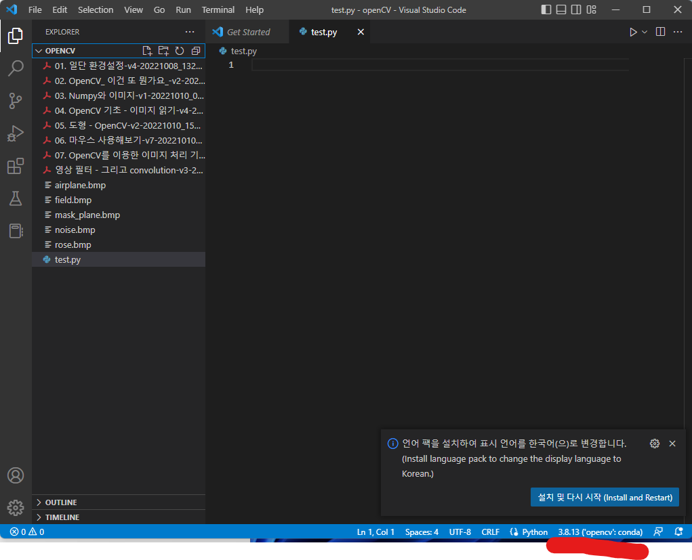
Task: Open the Explorer view in activity bar
Action: 16,36
